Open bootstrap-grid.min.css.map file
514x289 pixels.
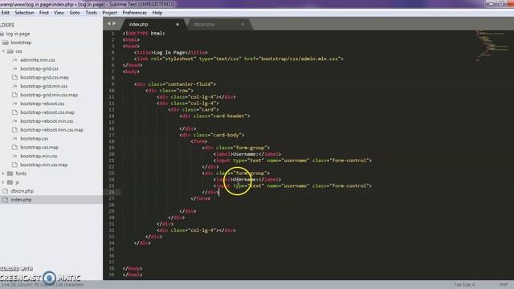pos(49,95)
